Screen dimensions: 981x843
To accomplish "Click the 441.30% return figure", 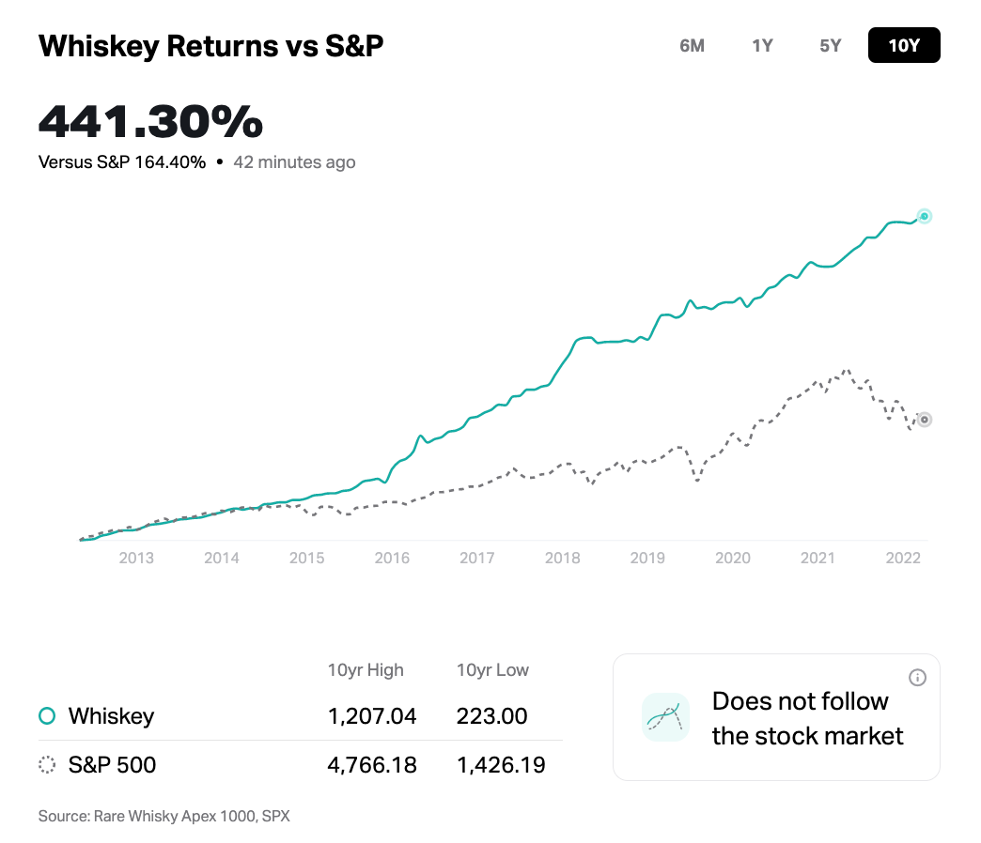I will click(149, 121).
